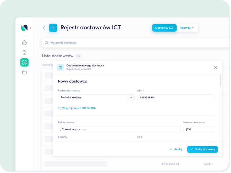Screen dimensions: 231x173
Task: Go back using the left chevron
Action: (x=44, y=28)
